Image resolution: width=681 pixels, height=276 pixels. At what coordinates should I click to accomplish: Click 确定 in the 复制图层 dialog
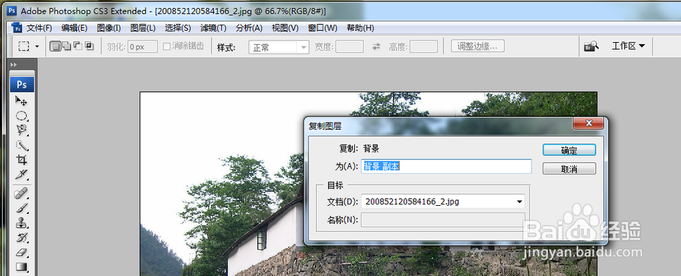point(569,151)
